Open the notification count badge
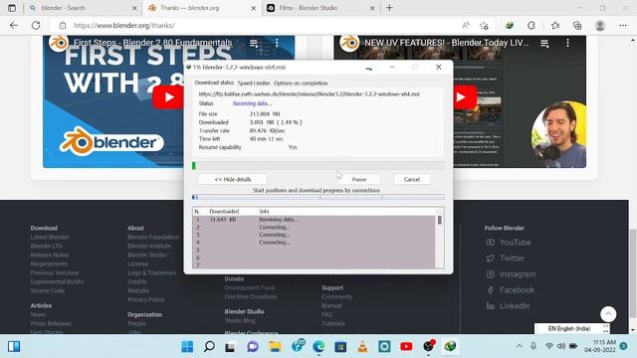Screen dimensions: 637x358 click(x=624, y=346)
